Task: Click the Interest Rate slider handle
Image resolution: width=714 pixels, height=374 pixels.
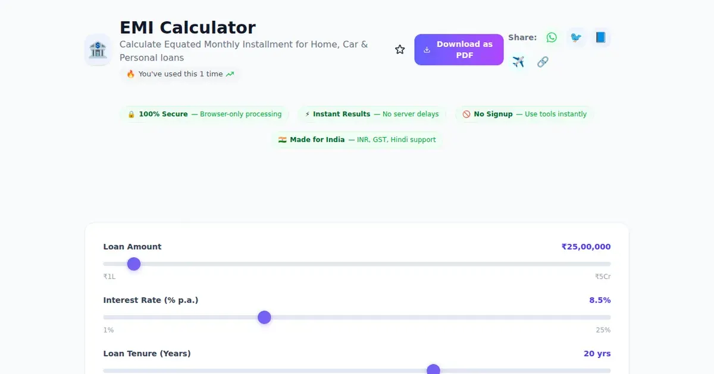Action: coord(264,318)
